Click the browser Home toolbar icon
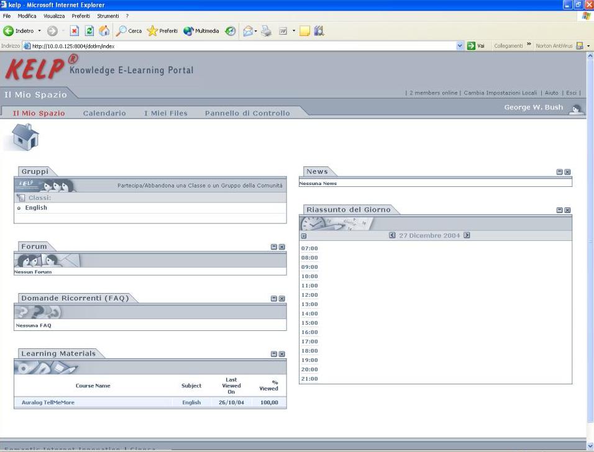594x452 pixels. 104,31
